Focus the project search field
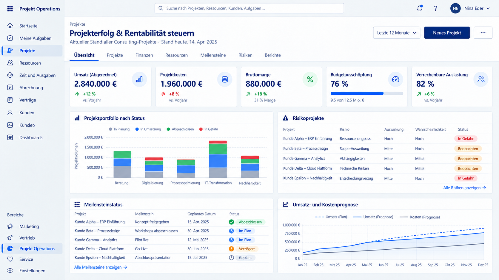This screenshot has width=499, height=280. 249,8
